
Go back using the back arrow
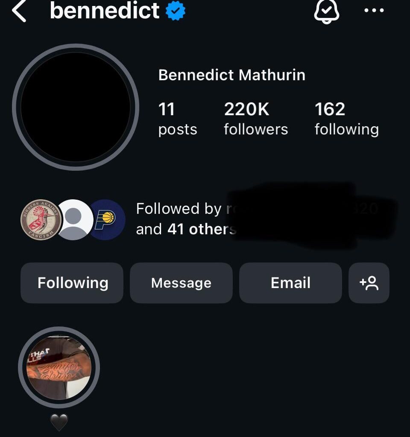[x=19, y=12]
